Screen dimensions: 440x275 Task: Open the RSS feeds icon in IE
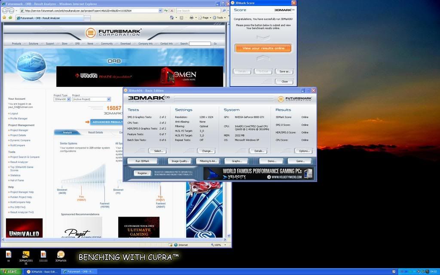tap(182, 18)
